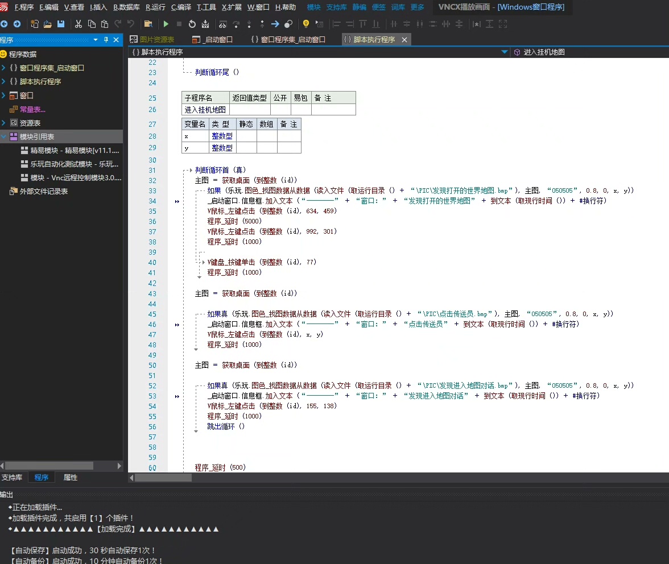Expand the 窗口程序集_启动窗口 tree node

click(x=4, y=68)
